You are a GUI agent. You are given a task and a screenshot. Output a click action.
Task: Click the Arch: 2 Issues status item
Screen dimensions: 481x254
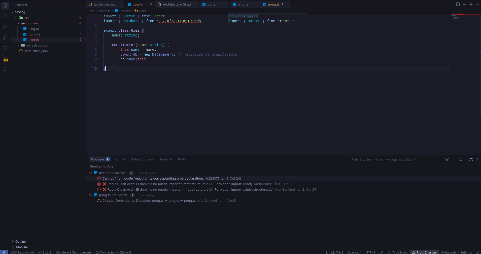(x=425, y=252)
